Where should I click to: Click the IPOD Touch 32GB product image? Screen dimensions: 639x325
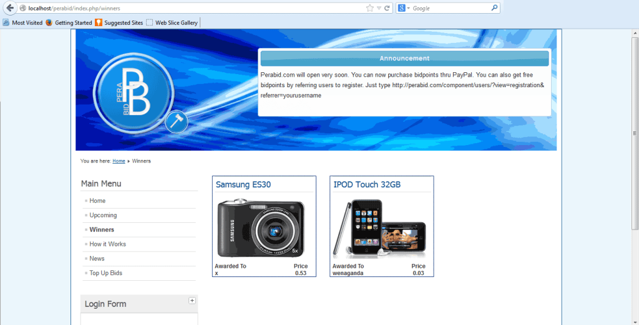click(x=381, y=228)
